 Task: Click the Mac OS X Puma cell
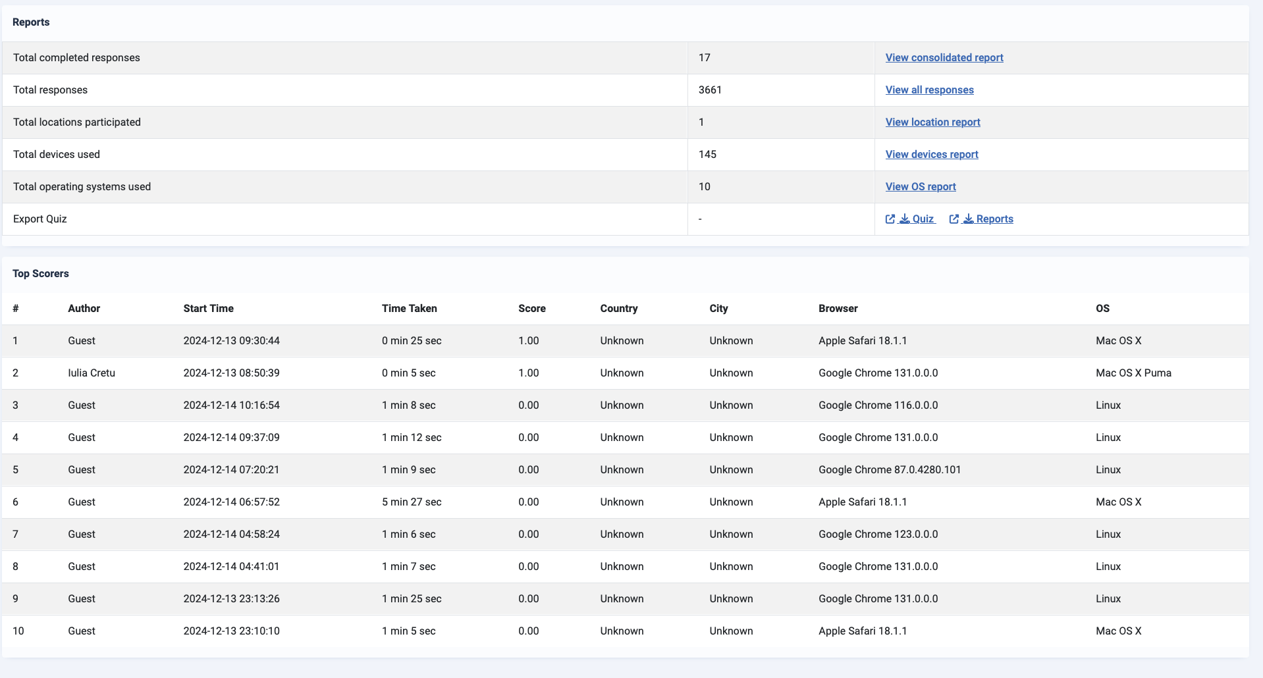pyautogui.click(x=1133, y=373)
